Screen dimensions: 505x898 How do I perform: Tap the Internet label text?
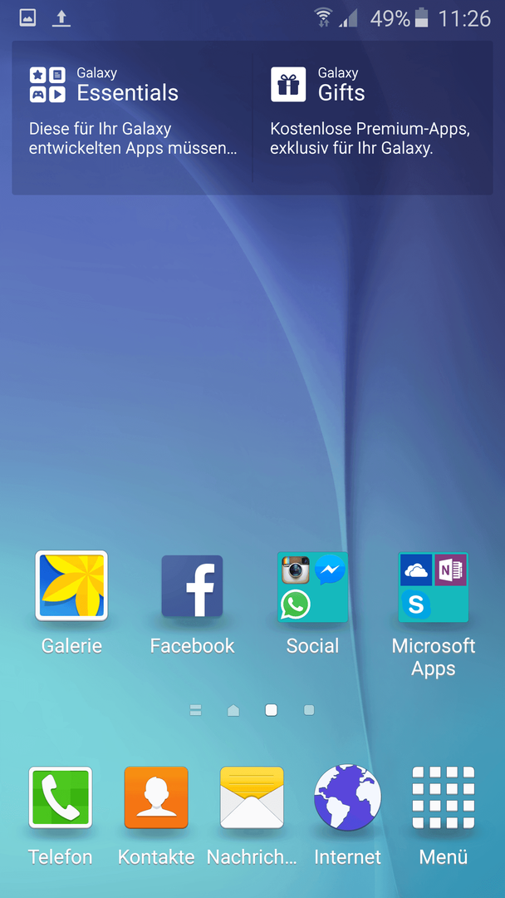tap(348, 857)
